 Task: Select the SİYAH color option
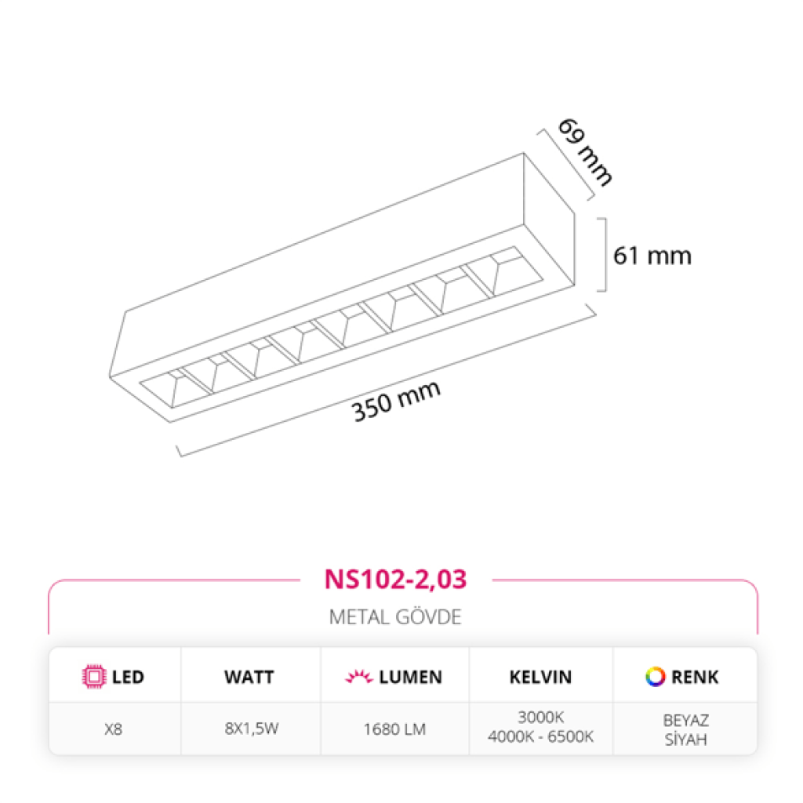point(685,739)
